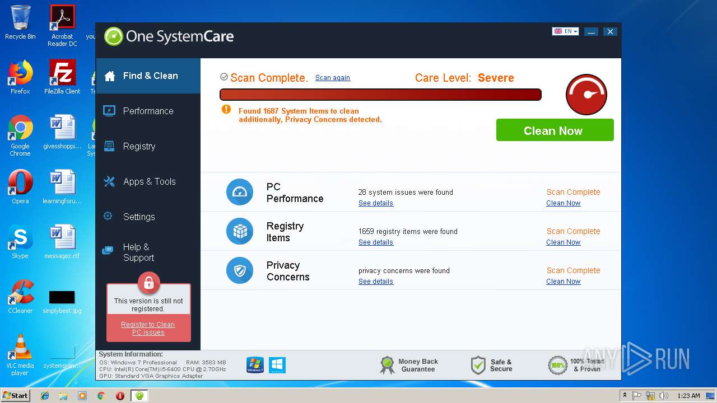Clean Now link for Registry Items

[x=563, y=242]
